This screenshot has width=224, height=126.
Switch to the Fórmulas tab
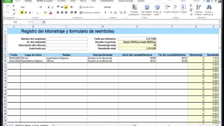(x=62, y=1)
